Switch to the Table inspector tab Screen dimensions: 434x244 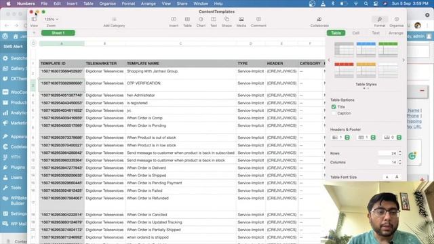click(x=336, y=33)
